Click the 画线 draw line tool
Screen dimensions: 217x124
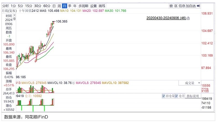coord(102,6)
